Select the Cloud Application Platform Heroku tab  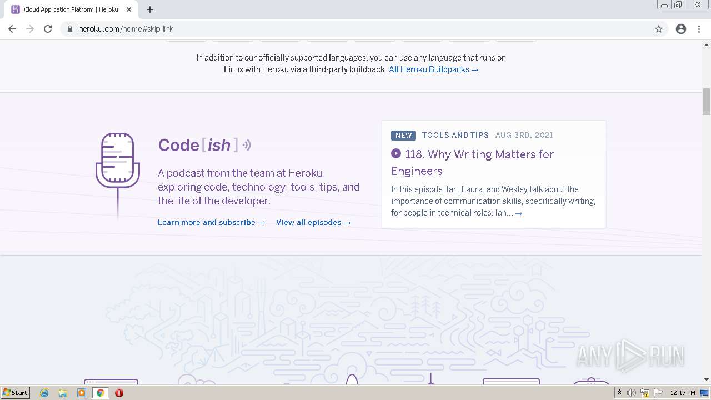pos(71,9)
